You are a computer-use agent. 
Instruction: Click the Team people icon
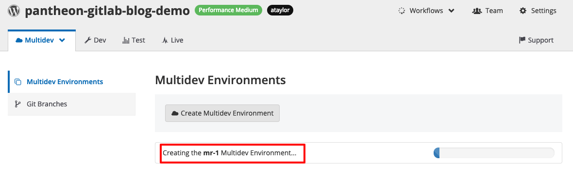pyautogui.click(x=477, y=11)
